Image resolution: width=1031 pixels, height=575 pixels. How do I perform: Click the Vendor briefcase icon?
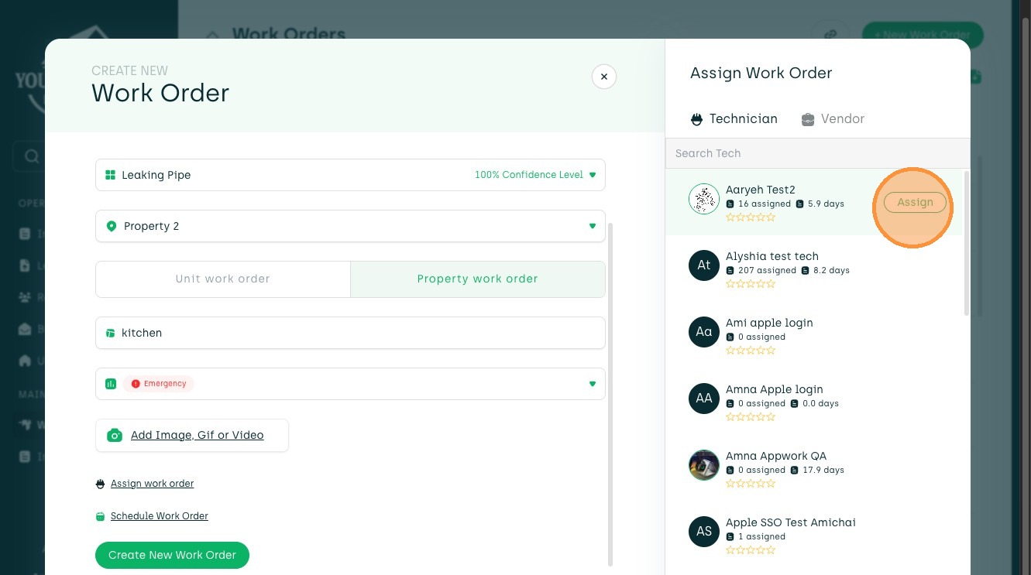pyautogui.click(x=808, y=119)
